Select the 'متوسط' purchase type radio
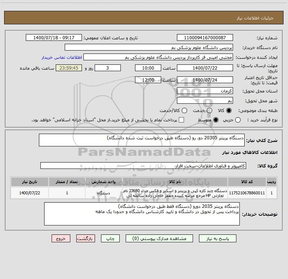 tap(216, 120)
